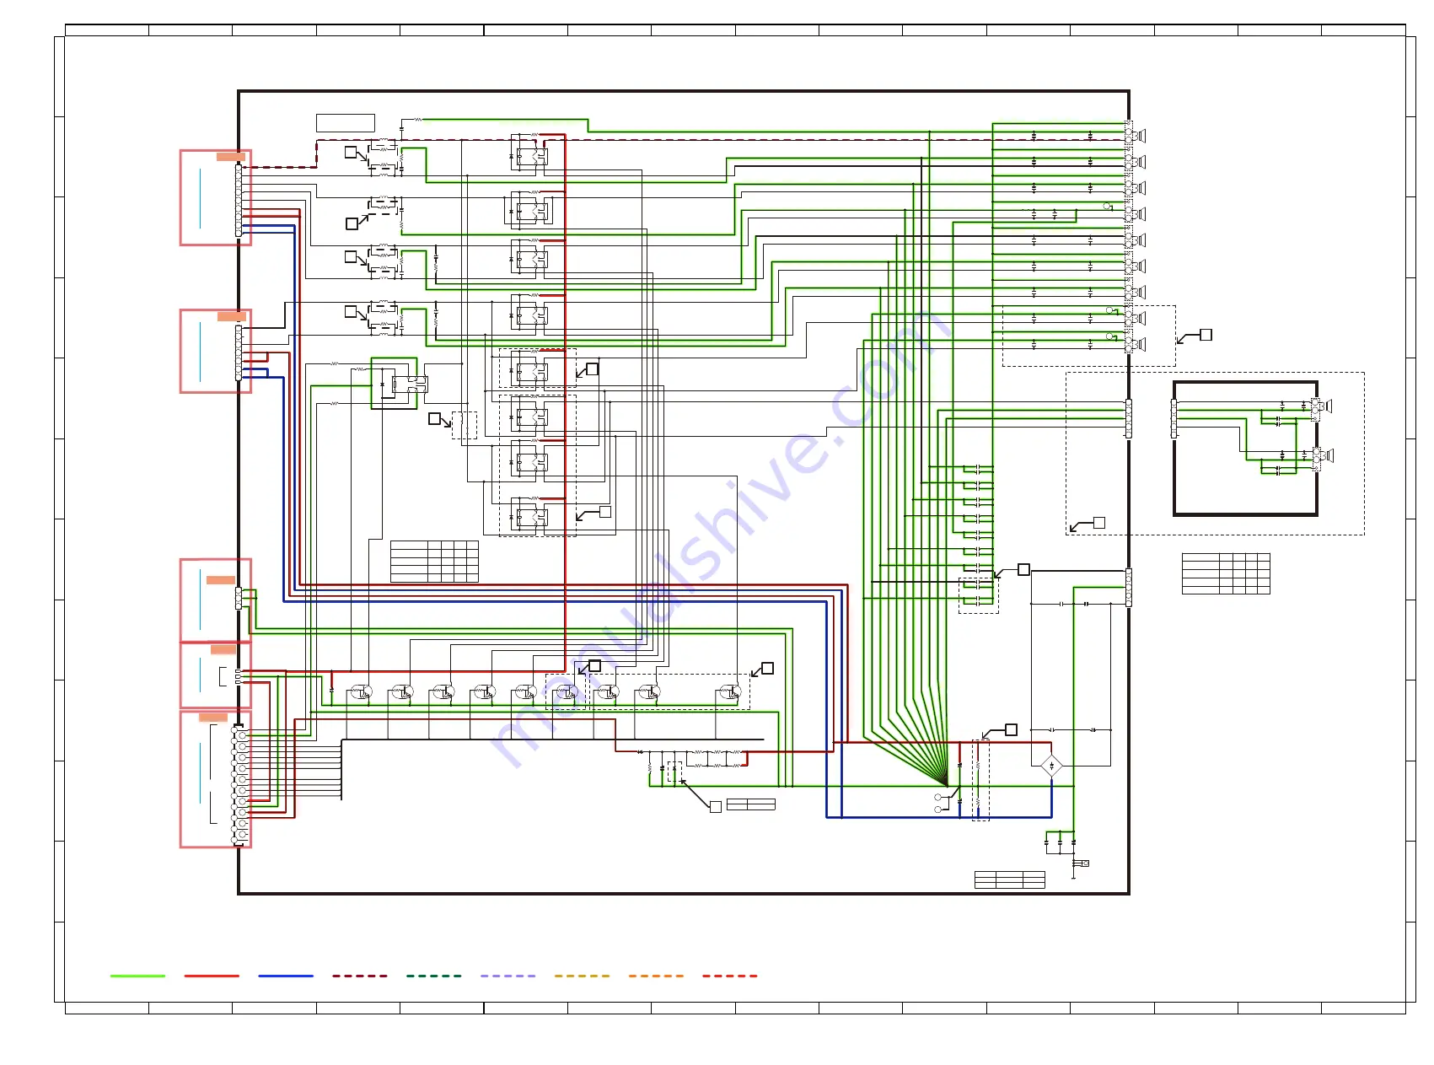Image resolution: width=1434 pixels, height=1065 pixels.
Task: Select the inset sub-board with the thick border
Action: [1246, 449]
